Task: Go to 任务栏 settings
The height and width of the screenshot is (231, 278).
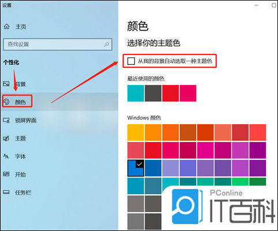Action: point(23,192)
